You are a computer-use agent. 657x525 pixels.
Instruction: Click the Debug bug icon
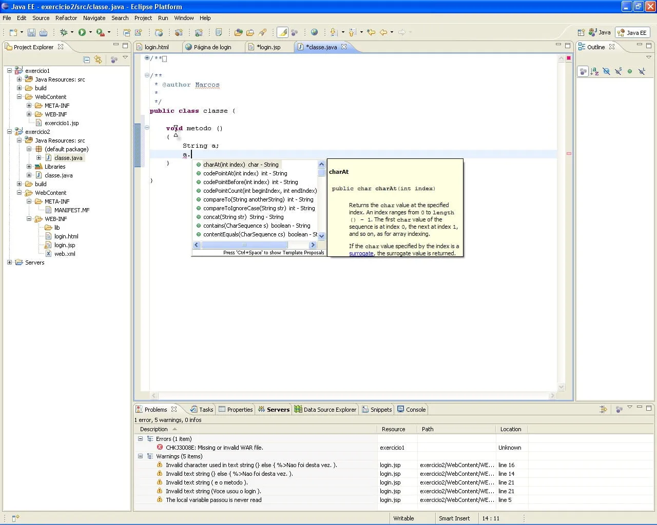pos(64,32)
